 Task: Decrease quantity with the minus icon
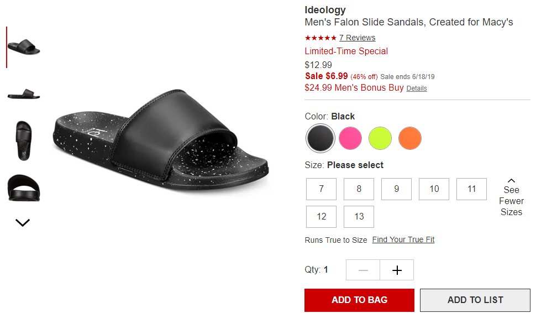click(363, 270)
